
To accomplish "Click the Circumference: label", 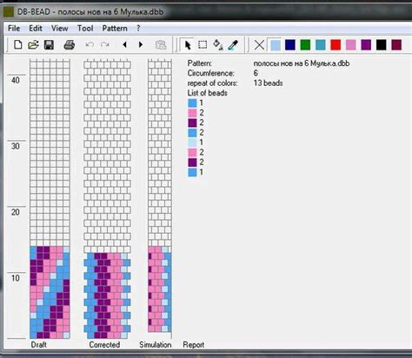I will click(x=210, y=73).
